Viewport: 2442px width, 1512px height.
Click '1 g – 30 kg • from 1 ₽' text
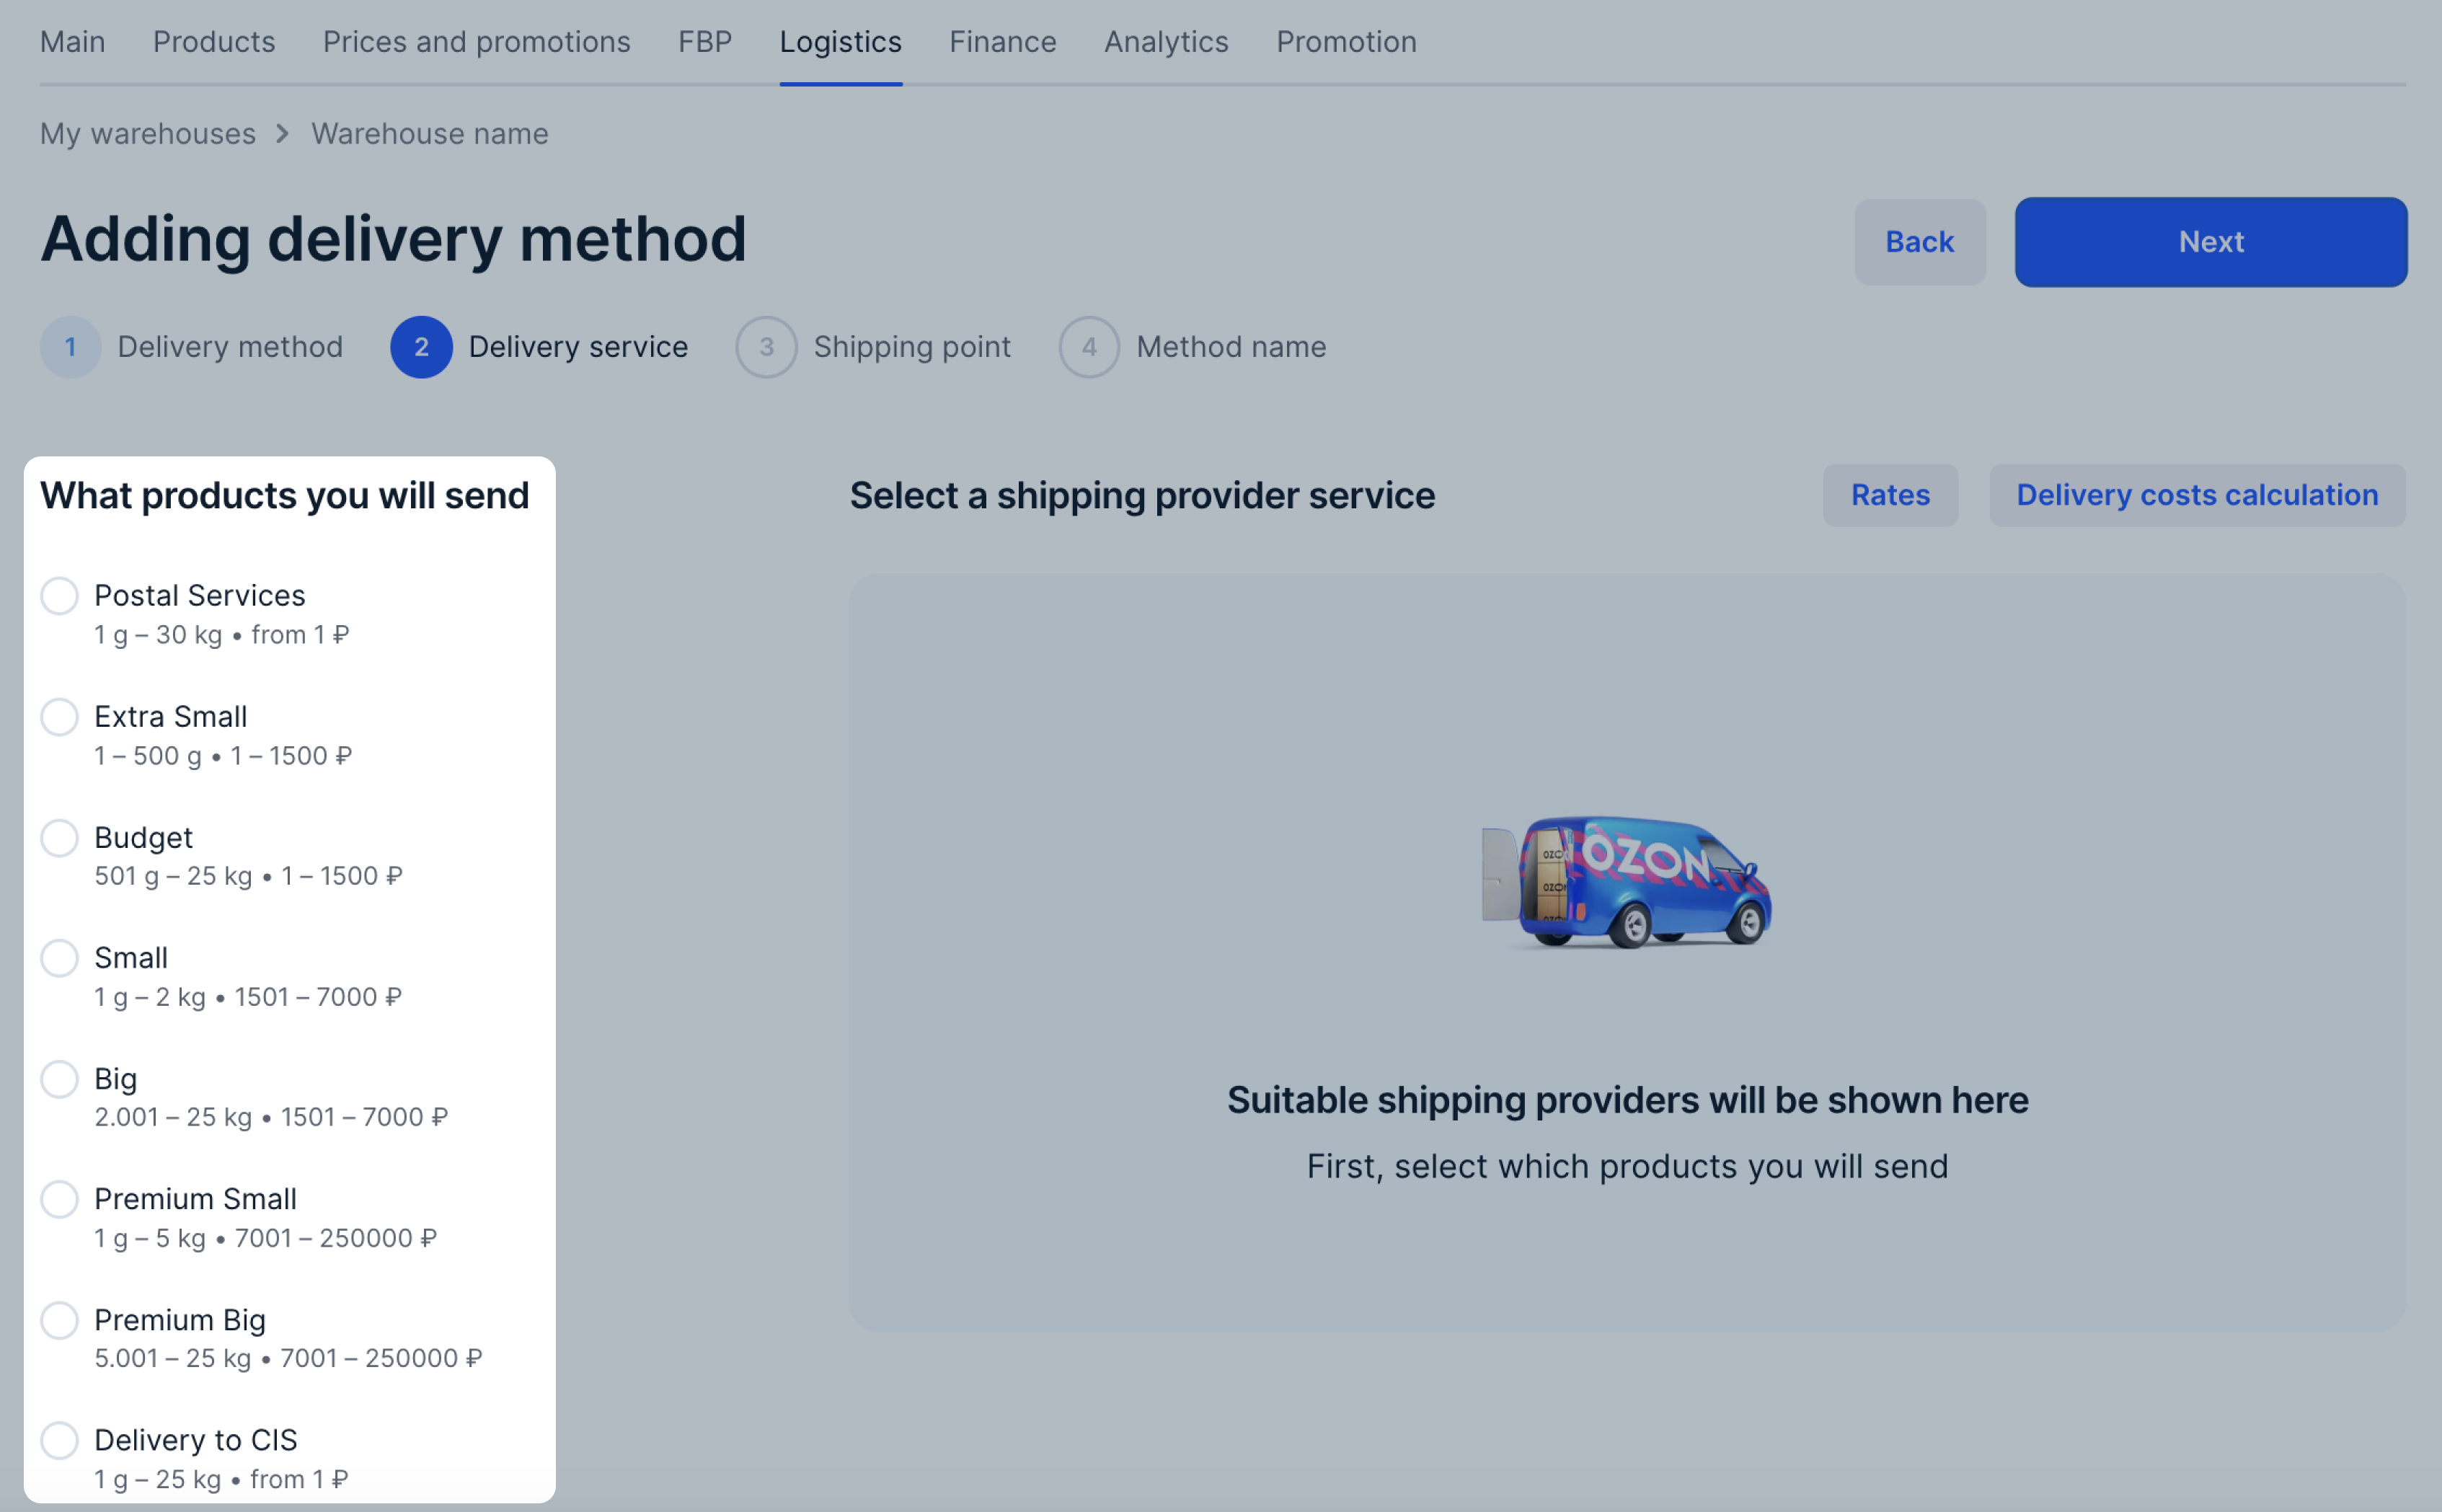click(222, 635)
